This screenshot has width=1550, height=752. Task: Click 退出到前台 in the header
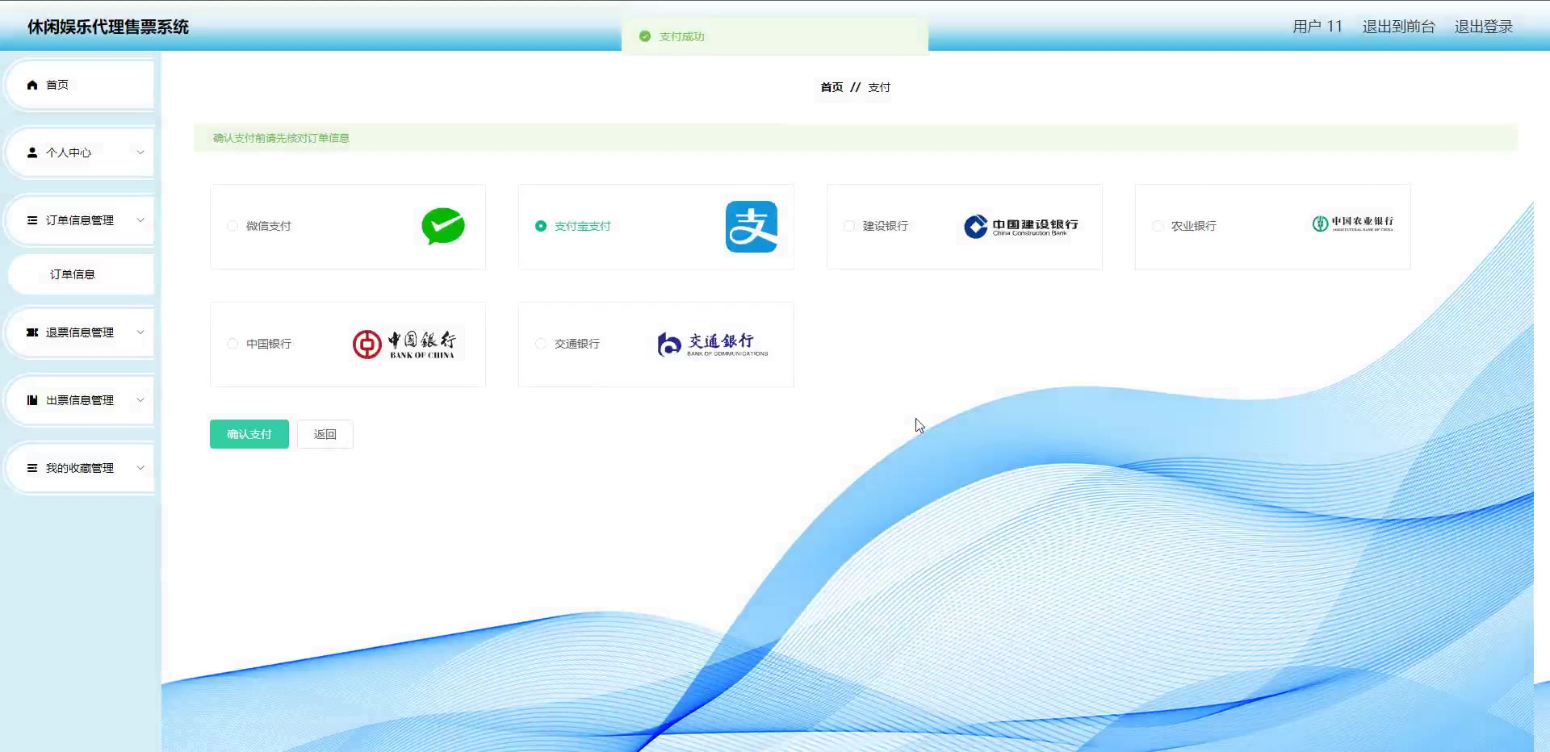coord(1399,27)
